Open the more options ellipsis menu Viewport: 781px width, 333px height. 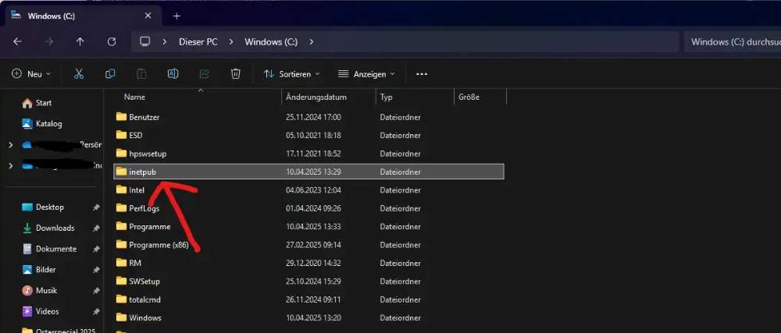(422, 74)
